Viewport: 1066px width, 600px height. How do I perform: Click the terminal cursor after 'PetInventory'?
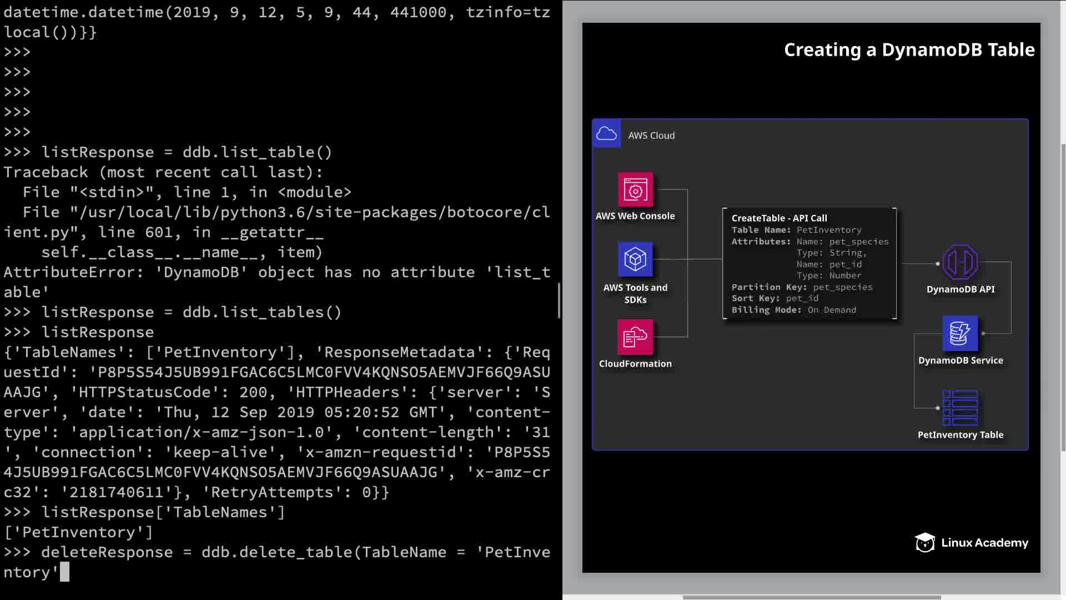point(64,572)
